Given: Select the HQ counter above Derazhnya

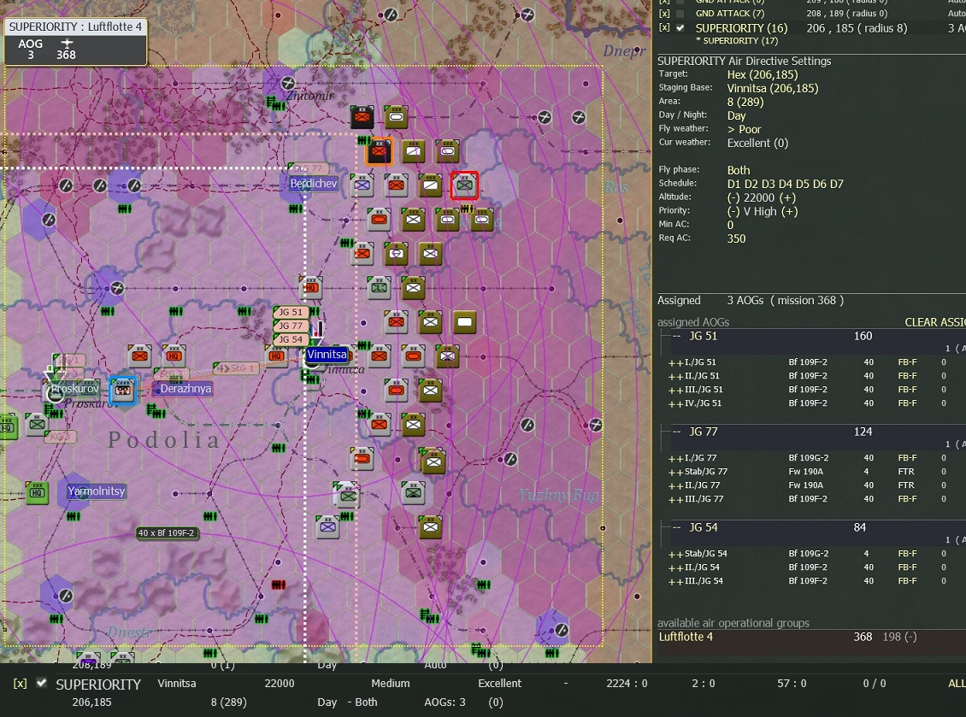Looking at the screenshot, I should (x=174, y=356).
